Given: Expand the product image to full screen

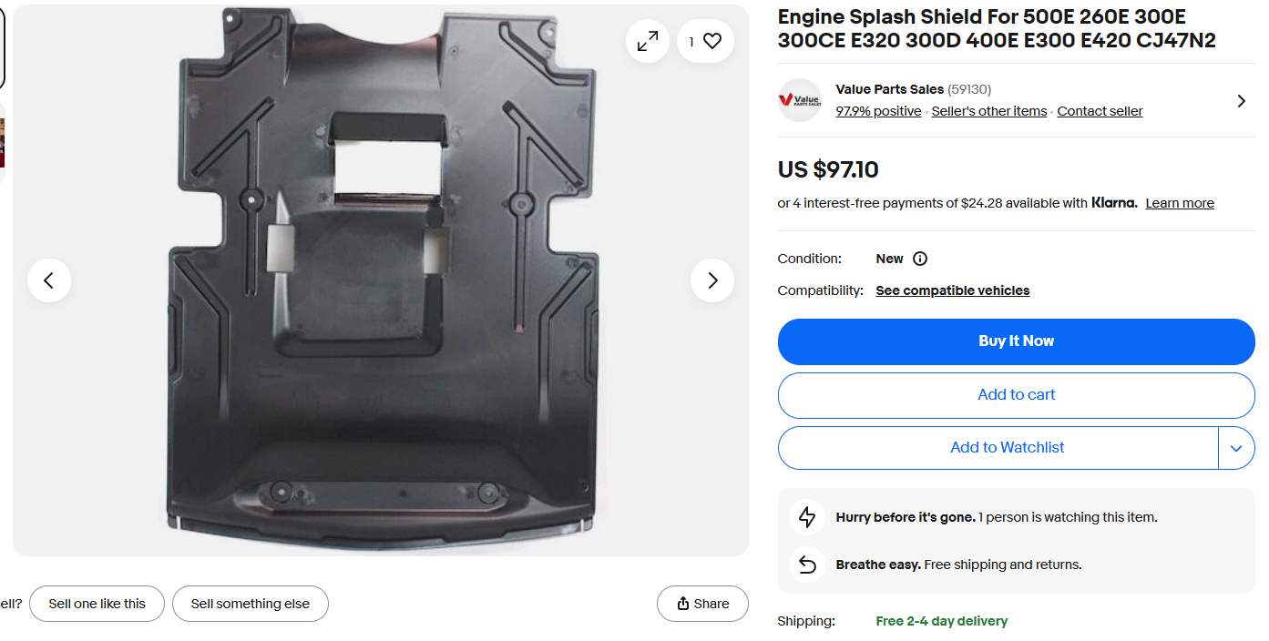Looking at the screenshot, I should tap(648, 41).
